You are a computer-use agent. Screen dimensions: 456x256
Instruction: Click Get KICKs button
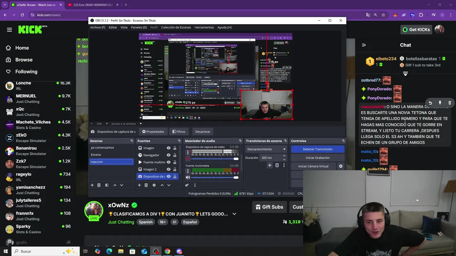click(416, 30)
